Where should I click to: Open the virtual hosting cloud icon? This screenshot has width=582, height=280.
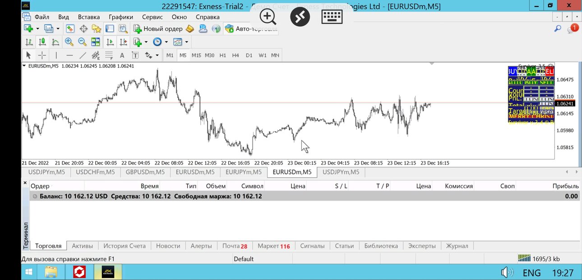203,29
